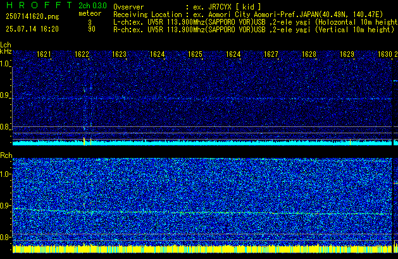Image resolution: width=398 pixels, height=259 pixels.
Task: Click the Receiving Location line (Aomori City)
Action: 248,15
